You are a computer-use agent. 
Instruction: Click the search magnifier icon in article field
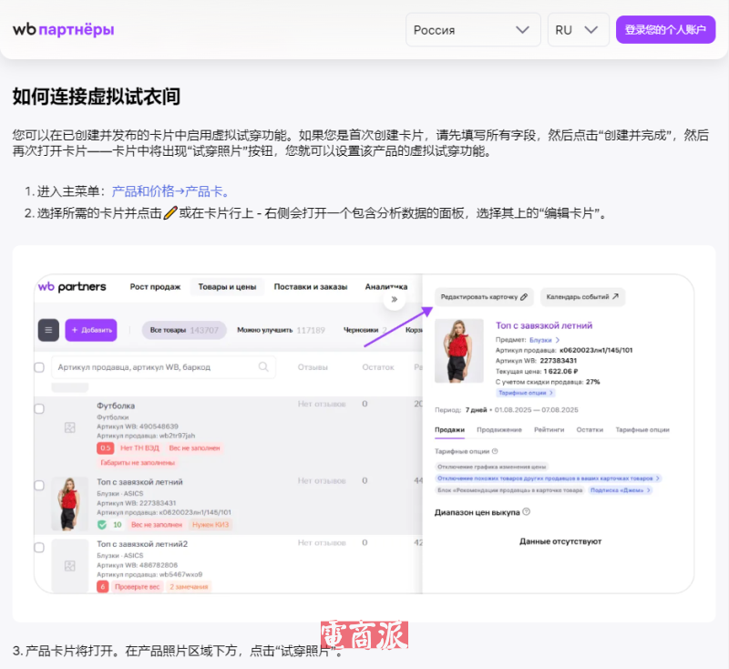tap(264, 367)
